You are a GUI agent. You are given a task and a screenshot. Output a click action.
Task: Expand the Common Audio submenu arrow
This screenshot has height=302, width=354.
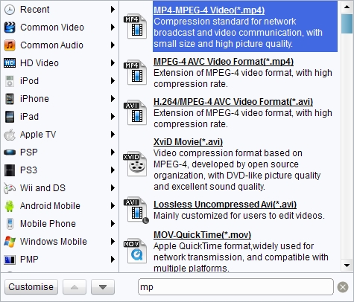(x=113, y=45)
